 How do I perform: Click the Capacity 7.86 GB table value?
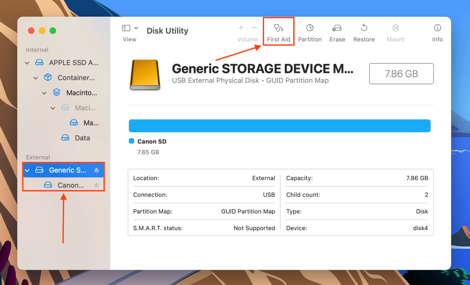point(417,178)
